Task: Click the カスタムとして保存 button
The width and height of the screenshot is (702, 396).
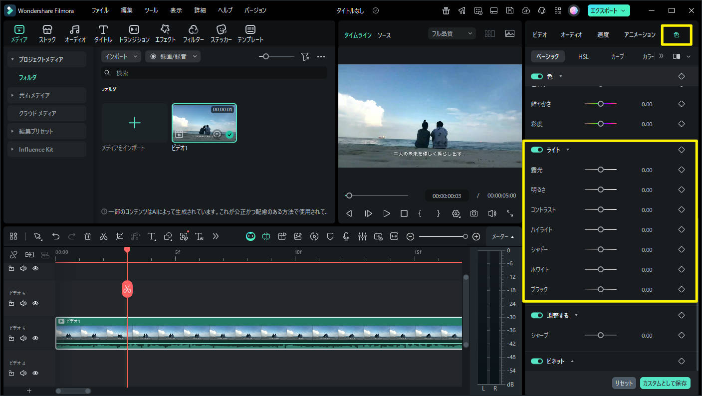Action: pyautogui.click(x=665, y=383)
